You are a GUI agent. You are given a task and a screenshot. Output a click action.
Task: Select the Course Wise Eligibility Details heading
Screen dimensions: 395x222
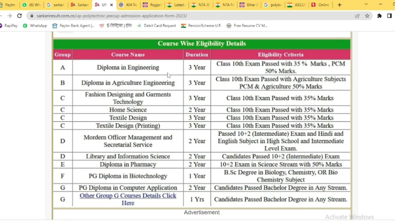coord(202,43)
